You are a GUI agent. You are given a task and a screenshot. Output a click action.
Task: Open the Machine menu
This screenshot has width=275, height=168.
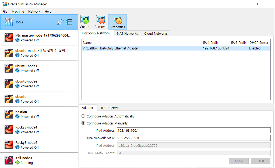18,11
